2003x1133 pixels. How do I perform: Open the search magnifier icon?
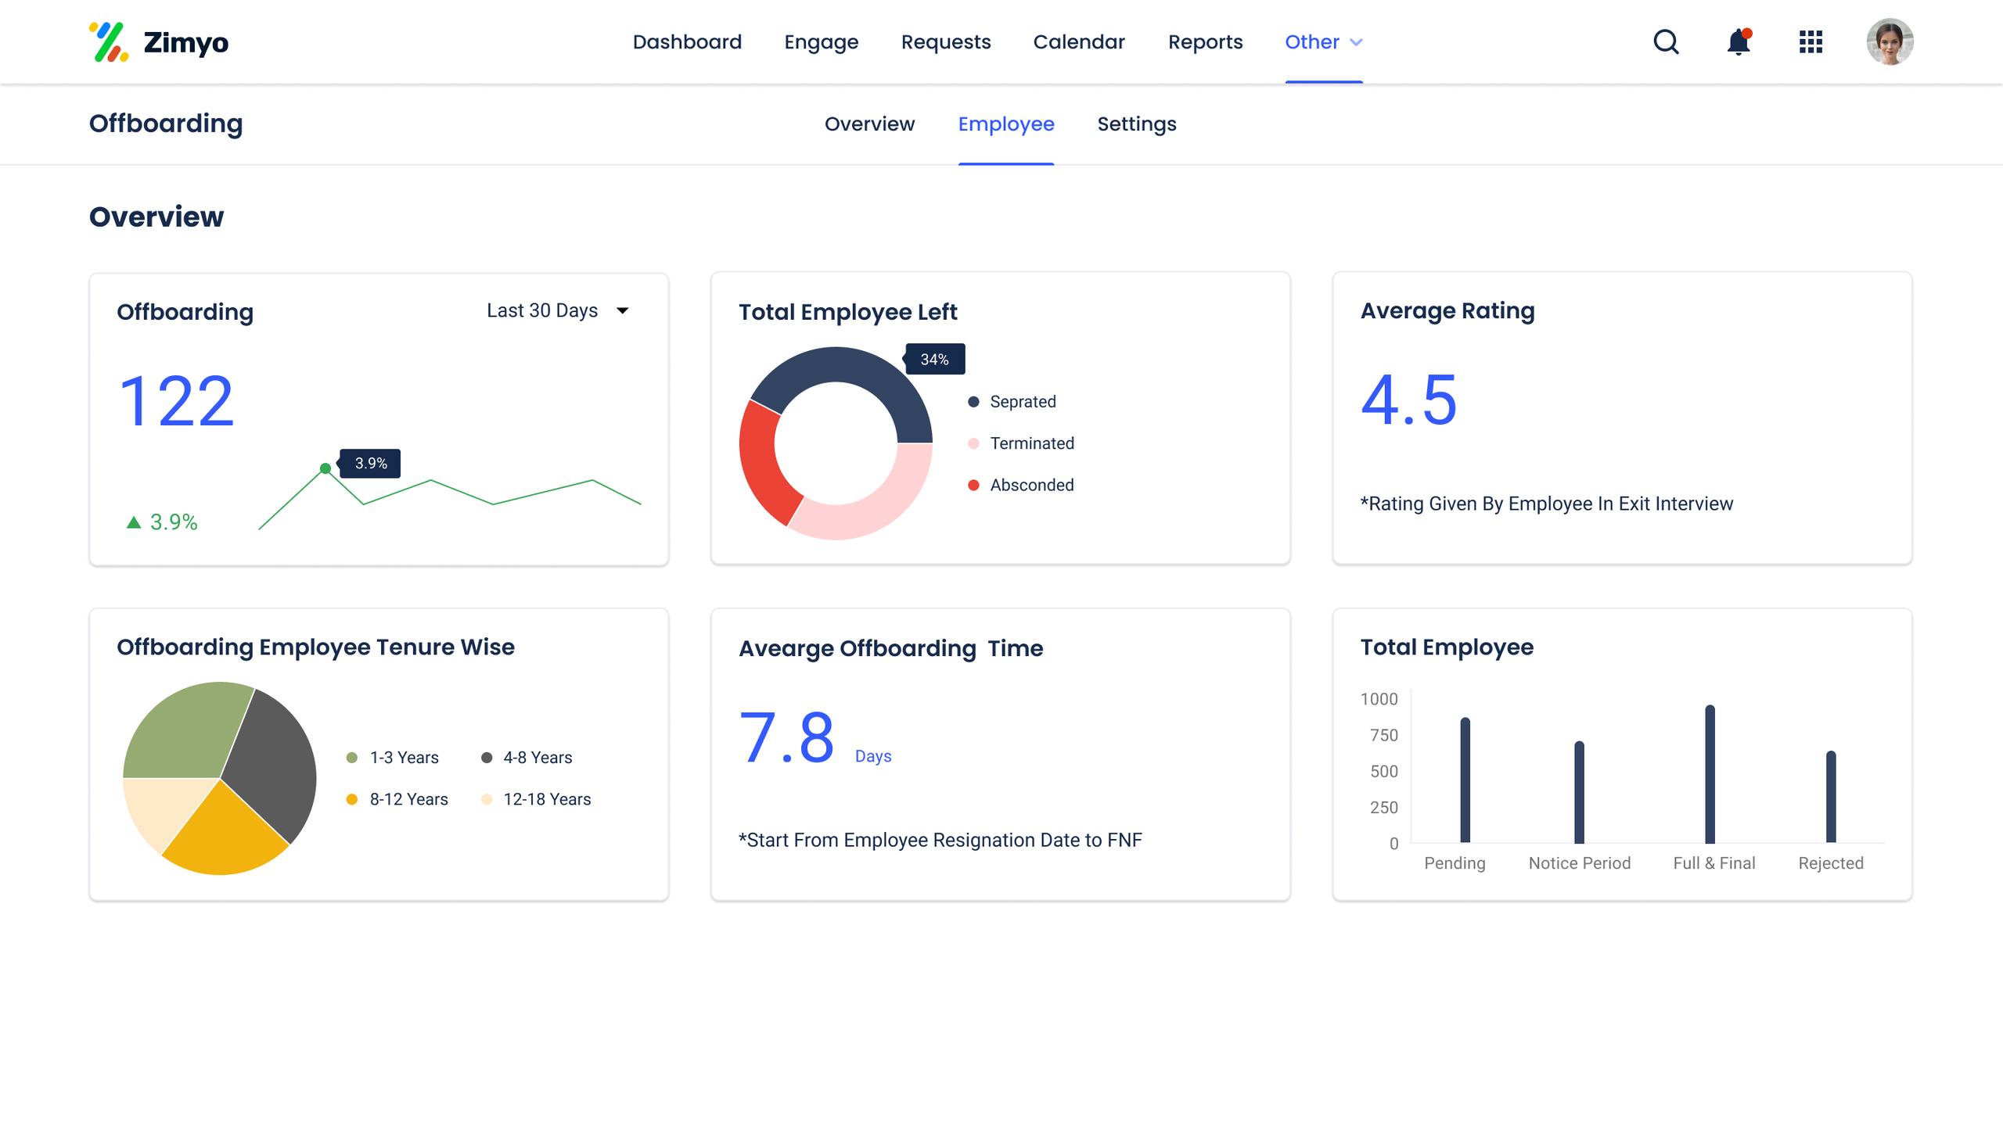1666,41
